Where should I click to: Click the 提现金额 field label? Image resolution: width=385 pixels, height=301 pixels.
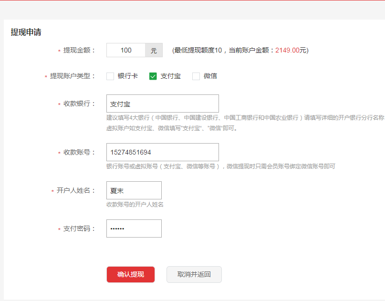(x=79, y=51)
